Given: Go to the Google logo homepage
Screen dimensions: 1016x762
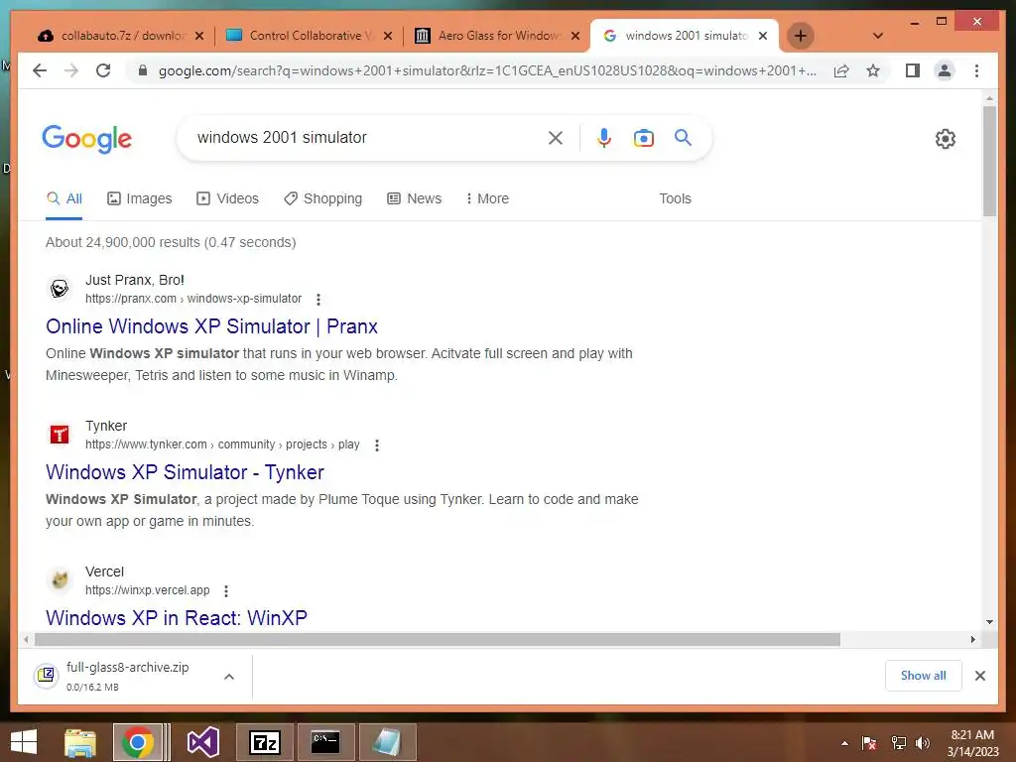Looking at the screenshot, I should coord(87,139).
